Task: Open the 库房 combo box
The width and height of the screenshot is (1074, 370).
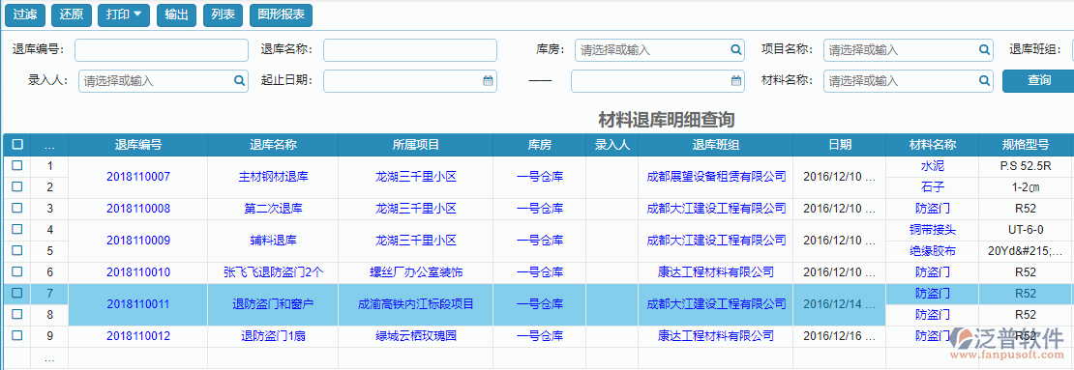Action: (660, 50)
